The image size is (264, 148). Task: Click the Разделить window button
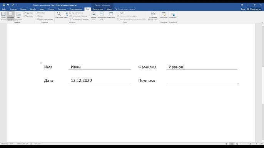point(111,15)
